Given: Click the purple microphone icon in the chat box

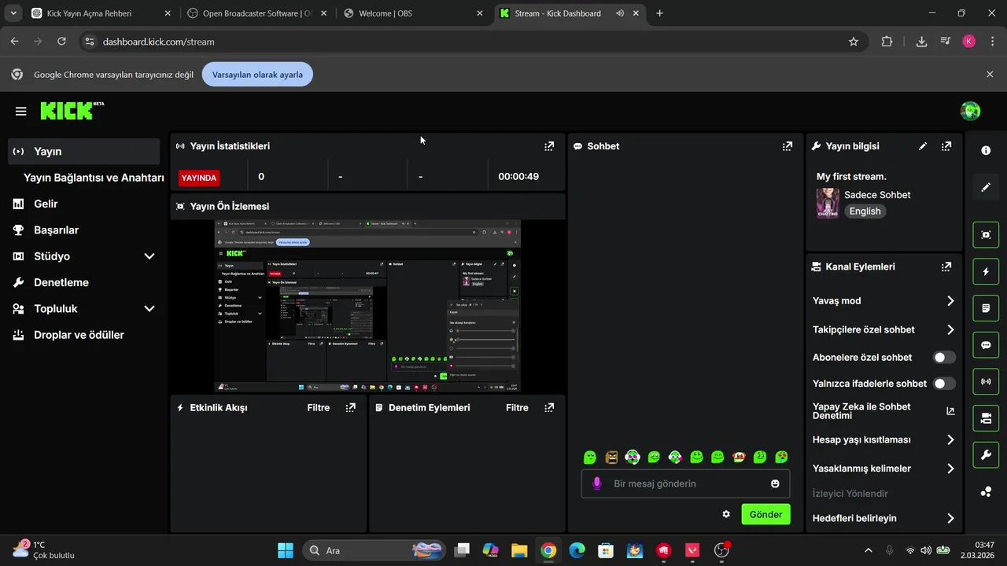Looking at the screenshot, I should tap(597, 483).
